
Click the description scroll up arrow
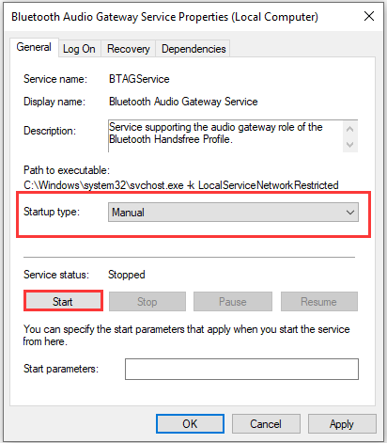350,129
